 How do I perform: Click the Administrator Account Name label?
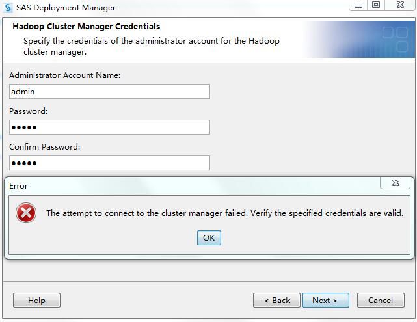coord(65,75)
